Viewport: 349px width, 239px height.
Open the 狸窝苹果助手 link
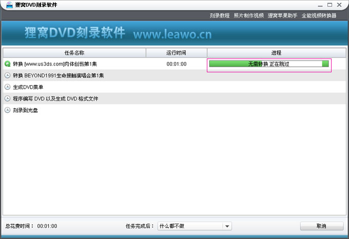pos(282,15)
